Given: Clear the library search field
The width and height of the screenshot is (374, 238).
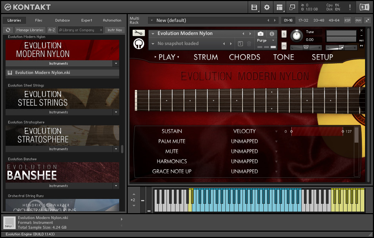Looking at the screenshot, I should click(101, 30).
